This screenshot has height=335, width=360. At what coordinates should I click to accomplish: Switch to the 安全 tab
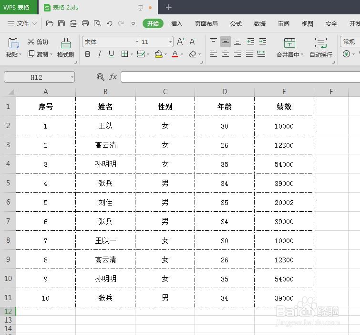pos(331,23)
